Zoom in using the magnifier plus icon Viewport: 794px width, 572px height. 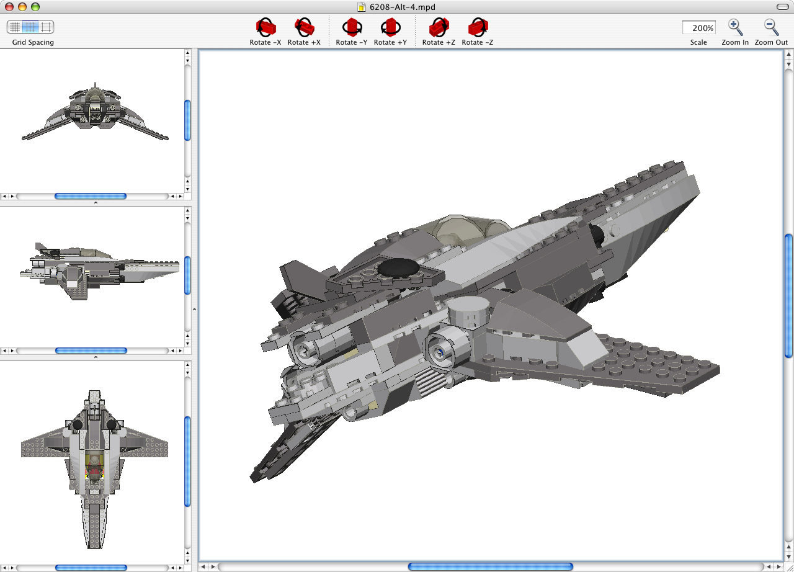pyautogui.click(x=735, y=27)
